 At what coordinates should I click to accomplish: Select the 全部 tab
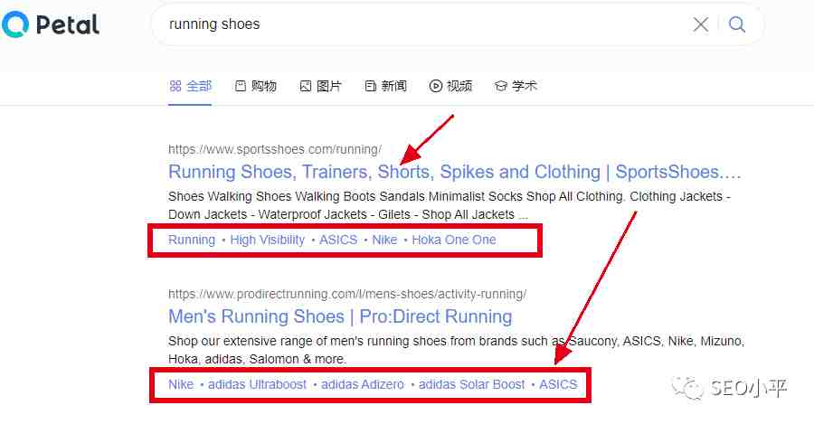191,86
